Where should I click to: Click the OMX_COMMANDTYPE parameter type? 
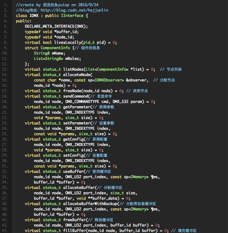tap(82, 102)
